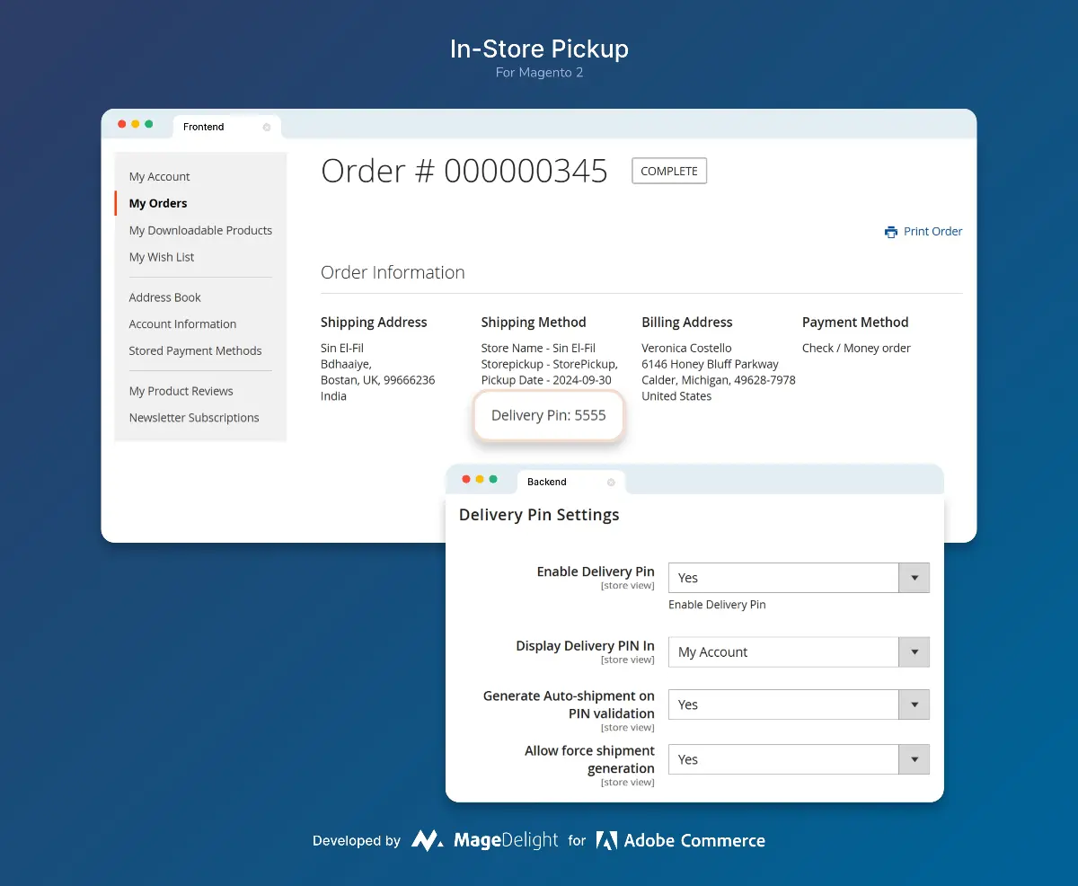Click the Allow force shipment generation label
Viewport: 1078px width, 886px height.
[x=589, y=759]
